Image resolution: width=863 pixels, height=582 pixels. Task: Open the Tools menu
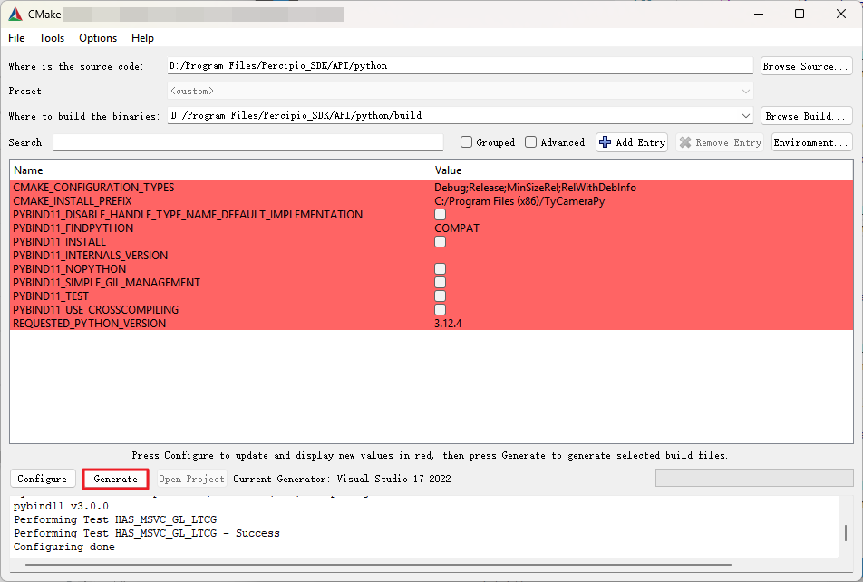pos(52,38)
